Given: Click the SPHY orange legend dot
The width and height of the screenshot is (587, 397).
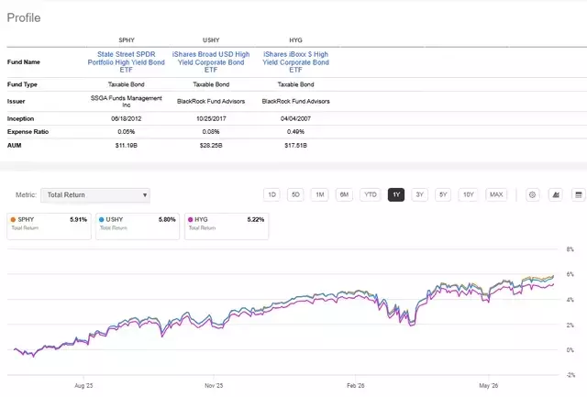Looking at the screenshot, I should click(13, 220).
